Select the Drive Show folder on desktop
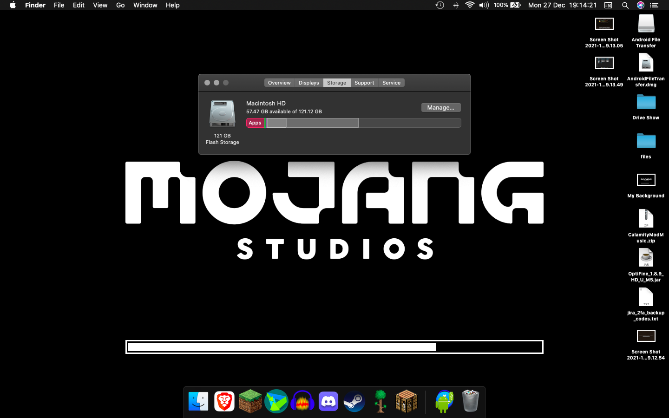The height and width of the screenshot is (418, 669). tap(646, 102)
